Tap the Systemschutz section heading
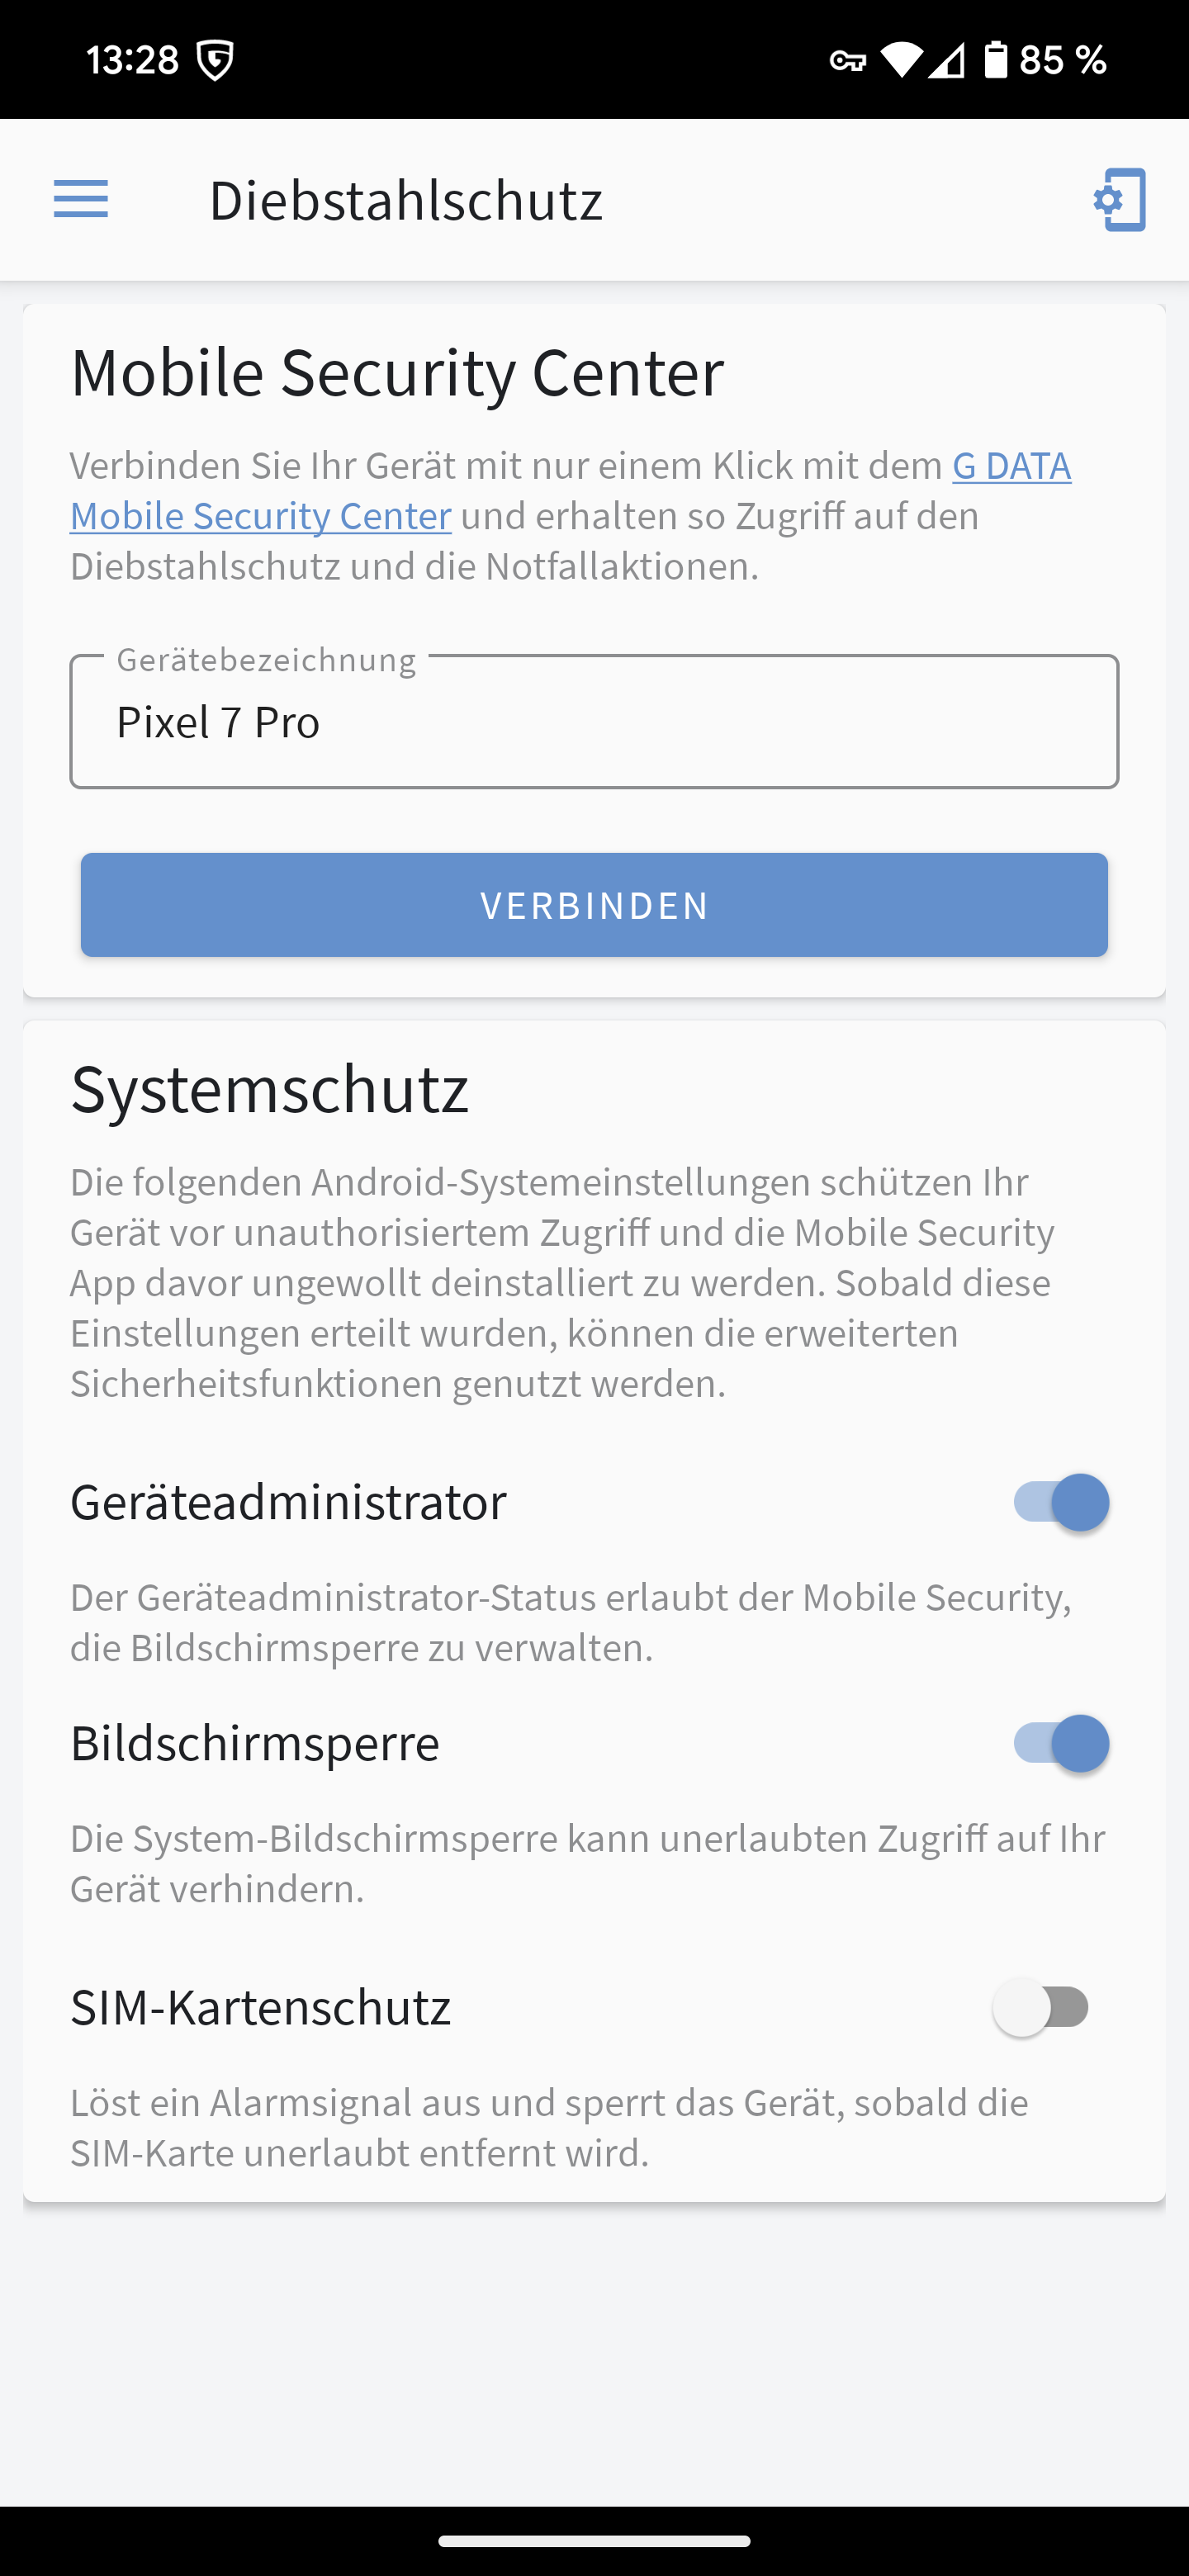1189x2576 pixels. click(269, 1089)
